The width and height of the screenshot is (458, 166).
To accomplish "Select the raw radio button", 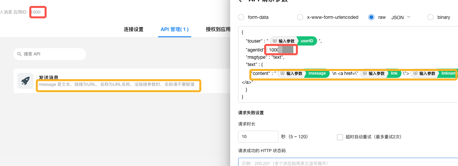I will [x=371, y=17].
